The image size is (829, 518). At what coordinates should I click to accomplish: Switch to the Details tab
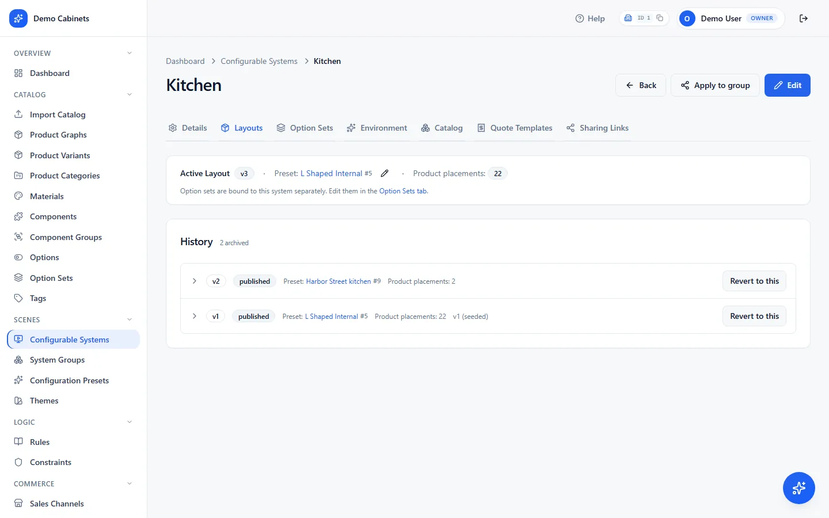click(188, 128)
